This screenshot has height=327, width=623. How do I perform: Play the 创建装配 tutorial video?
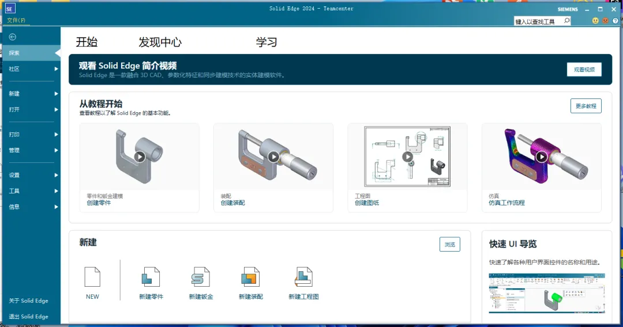tap(273, 157)
